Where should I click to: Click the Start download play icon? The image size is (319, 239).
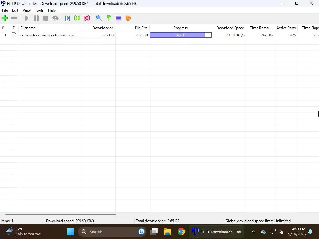[27, 18]
